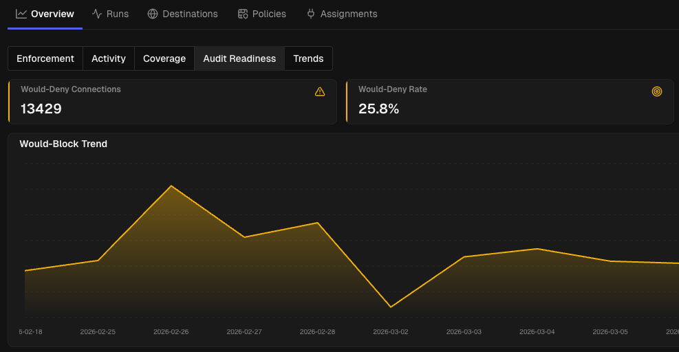The height and width of the screenshot is (352, 679).
Task: Click the warning triangle on Would-Deny Connections
Action: (x=320, y=91)
